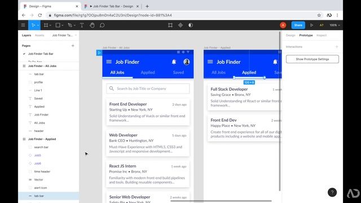Select the Frame tool
Image resolution: width=361 pixels, height=203 pixels.
tap(46, 25)
